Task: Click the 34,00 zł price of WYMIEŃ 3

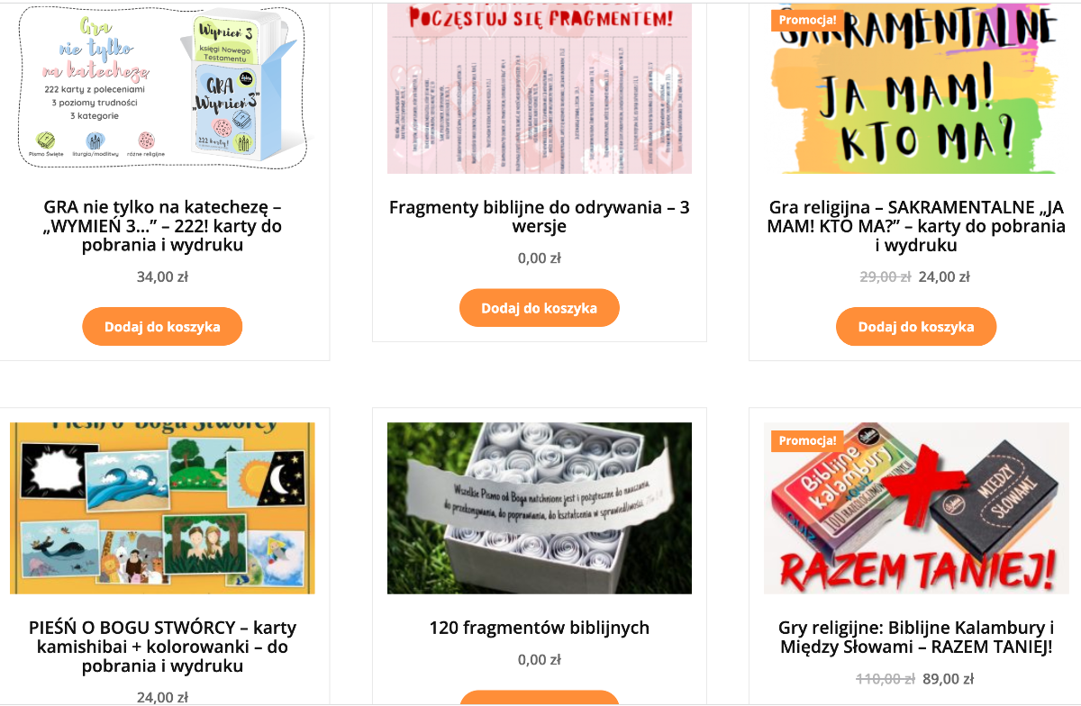Action: point(162,276)
